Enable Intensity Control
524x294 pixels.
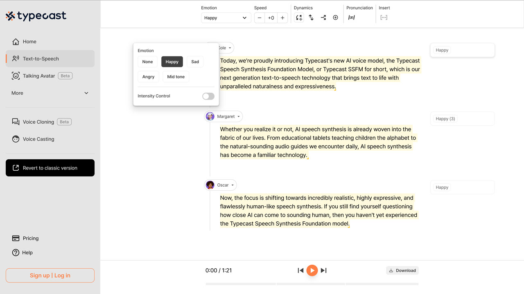point(208,96)
